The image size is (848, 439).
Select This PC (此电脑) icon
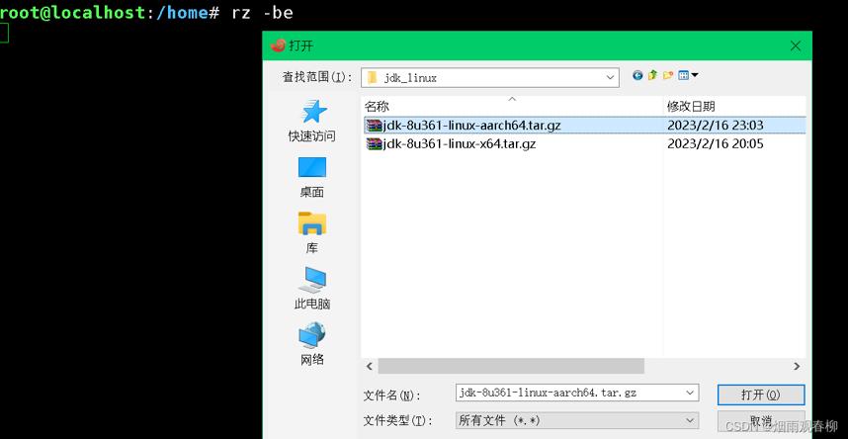click(x=312, y=280)
